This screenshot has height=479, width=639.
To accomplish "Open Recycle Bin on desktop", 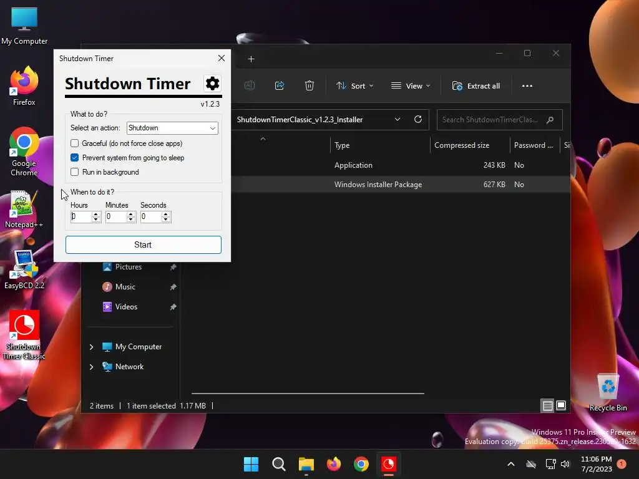I will click(608, 393).
